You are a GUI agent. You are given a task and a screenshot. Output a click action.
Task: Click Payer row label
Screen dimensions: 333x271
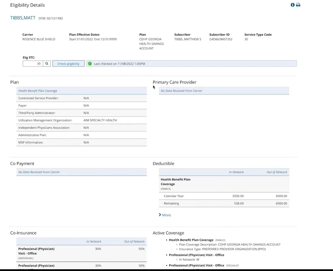(x=23, y=105)
